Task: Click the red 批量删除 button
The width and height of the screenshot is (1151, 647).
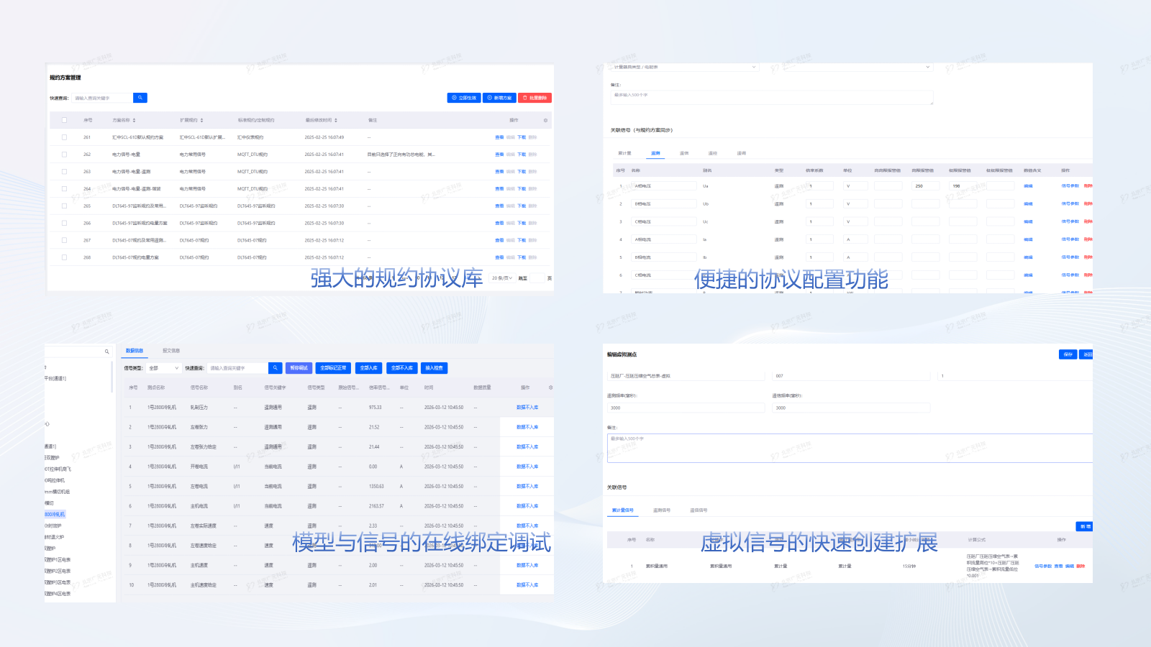Action: point(534,98)
